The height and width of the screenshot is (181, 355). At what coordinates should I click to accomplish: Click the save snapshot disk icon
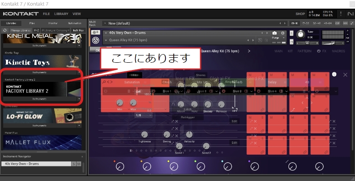[x=260, y=40]
